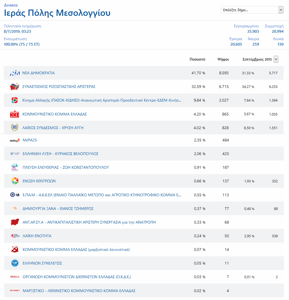This screenshot has height=300, width=289.
Task: Click the Ellinon Synelefsis round logo
Action: (15, 263)
